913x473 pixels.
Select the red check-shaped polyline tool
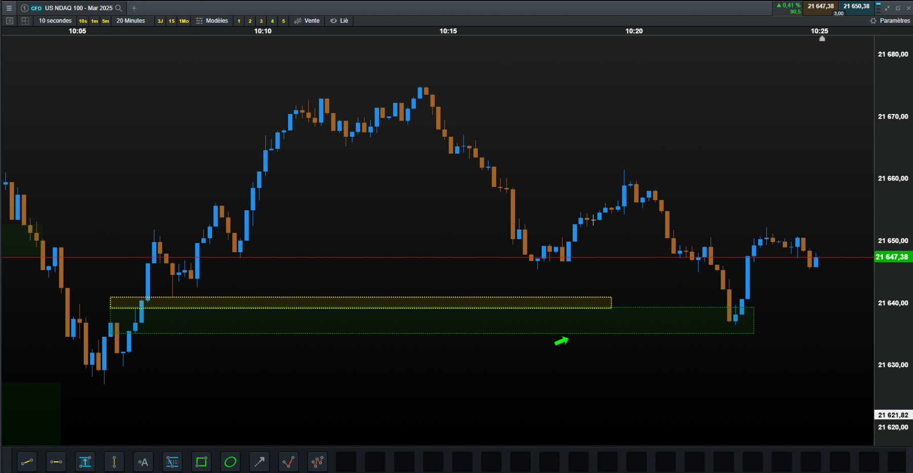[288, 462]
